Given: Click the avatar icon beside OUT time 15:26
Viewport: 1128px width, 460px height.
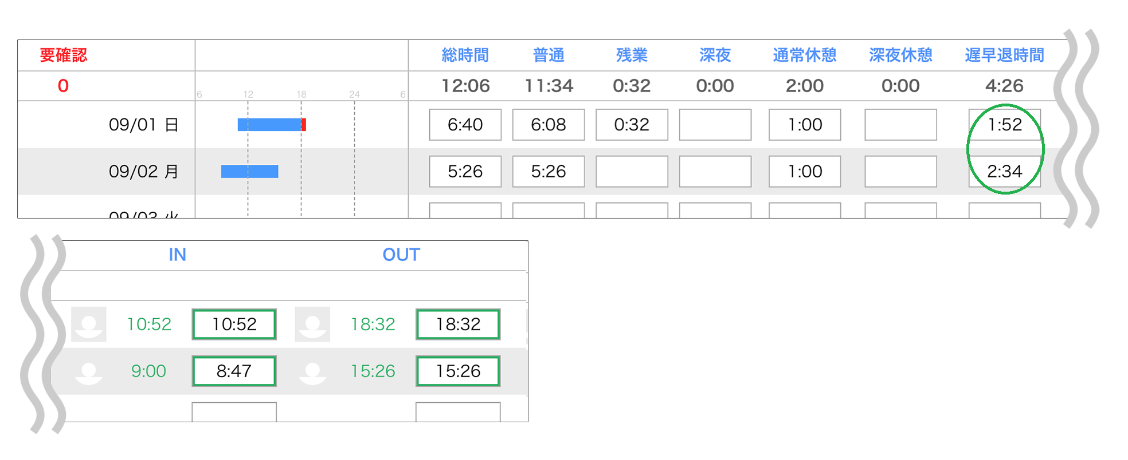Looking at the screenshot, I should pyautogui.click(x=312, y=371).
